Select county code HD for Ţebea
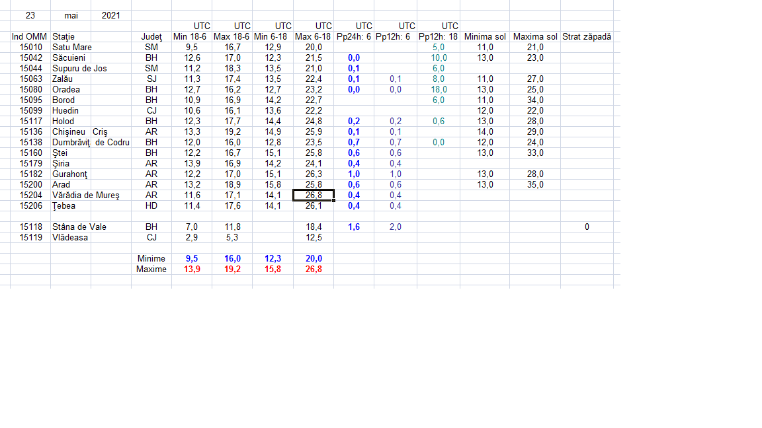762x428 pixels. (151, 206)
